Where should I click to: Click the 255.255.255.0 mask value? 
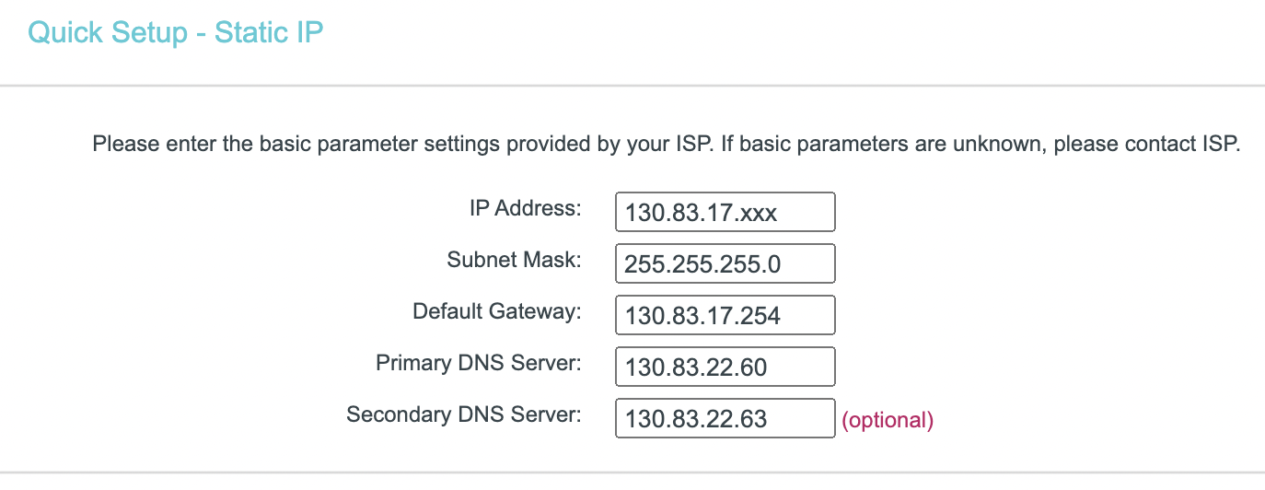point(702,264)
